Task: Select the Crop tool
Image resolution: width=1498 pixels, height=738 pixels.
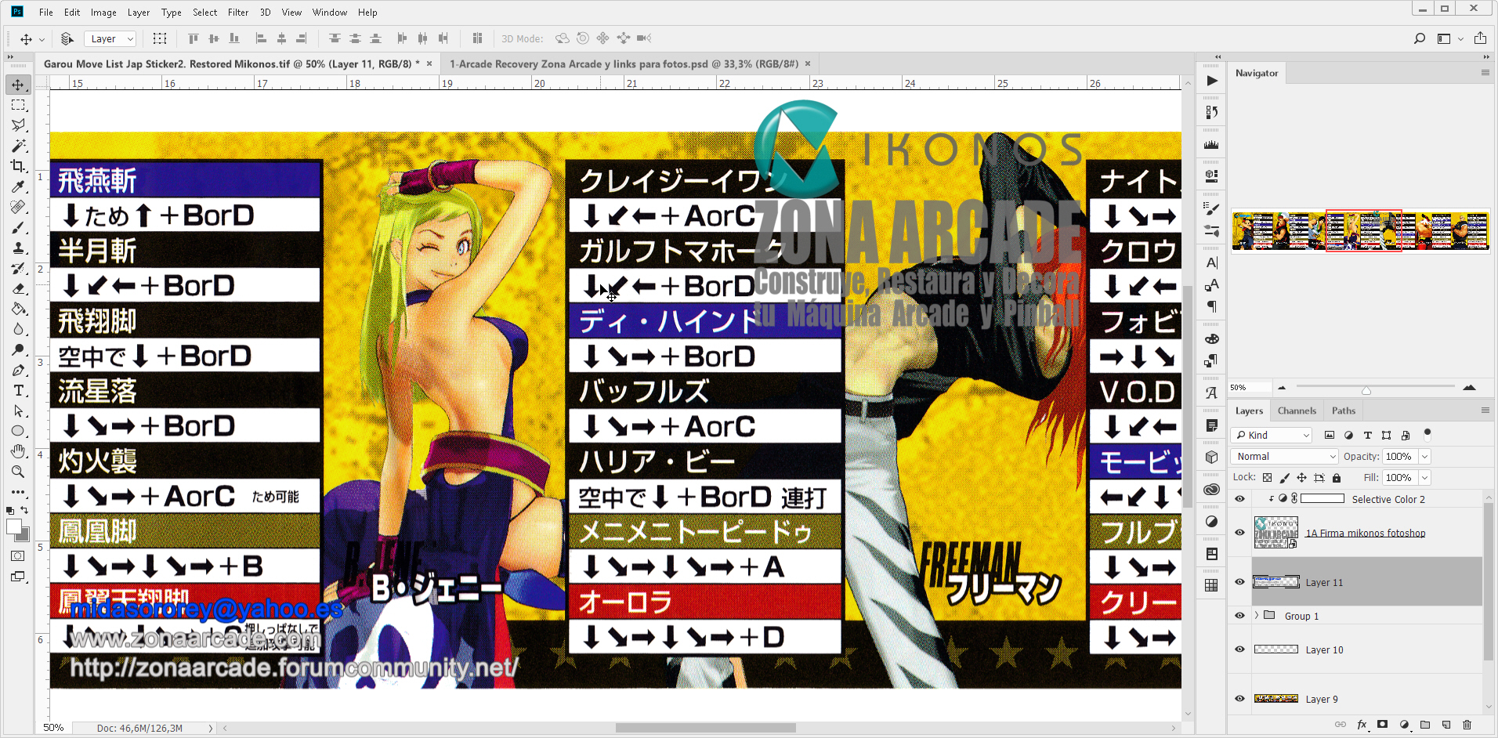Action: tap(19, 166)
